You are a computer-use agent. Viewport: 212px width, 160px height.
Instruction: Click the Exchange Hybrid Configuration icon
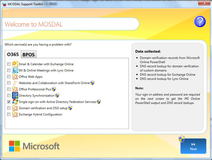click(x=15, y=114)
